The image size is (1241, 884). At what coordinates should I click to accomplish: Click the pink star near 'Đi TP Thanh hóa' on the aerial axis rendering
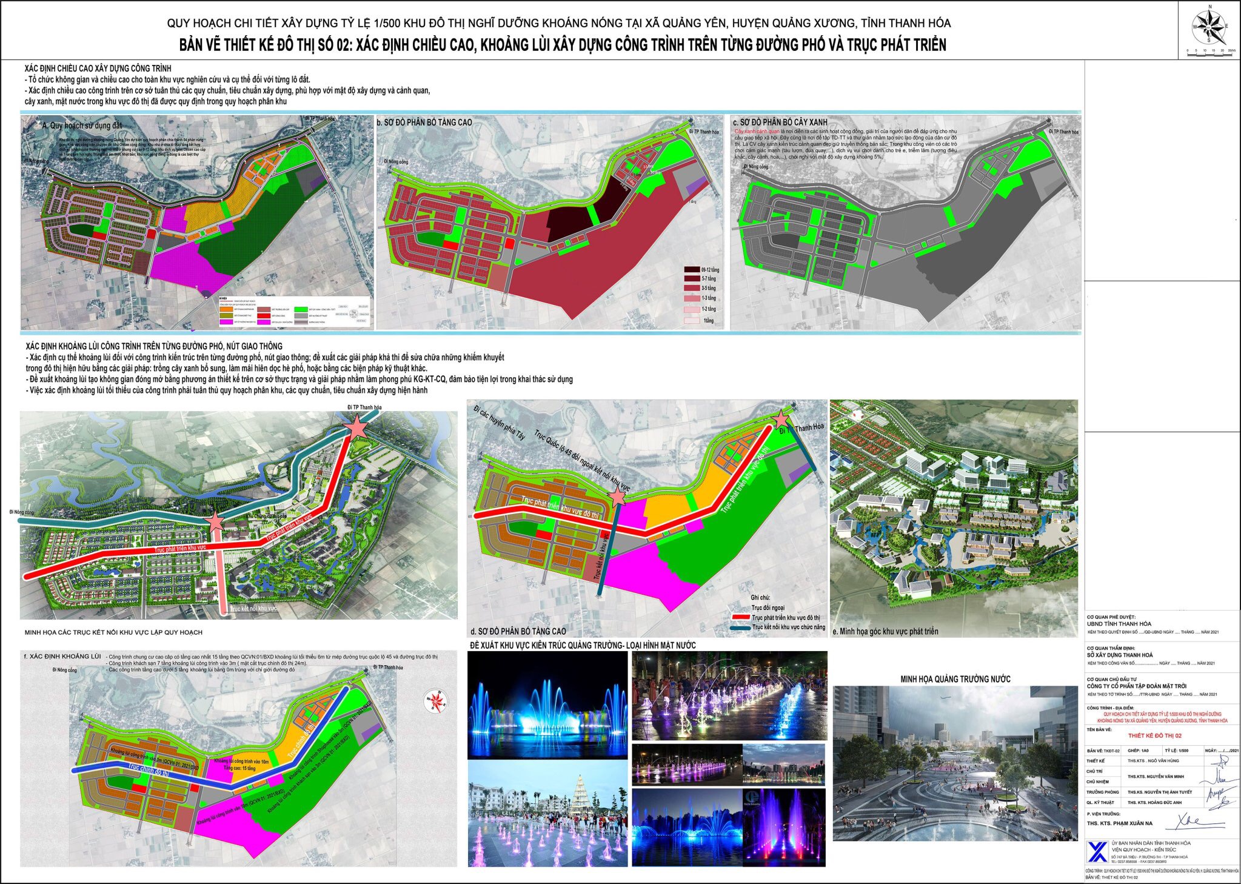pos(356,427)
